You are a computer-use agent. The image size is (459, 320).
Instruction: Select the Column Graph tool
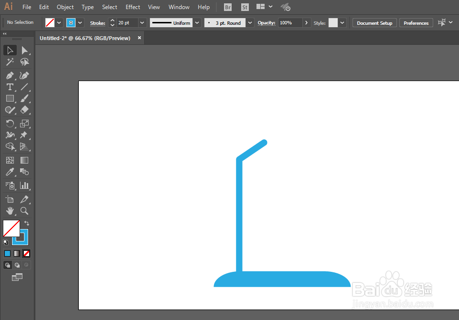pyautogui.click(x=24, y=186)
